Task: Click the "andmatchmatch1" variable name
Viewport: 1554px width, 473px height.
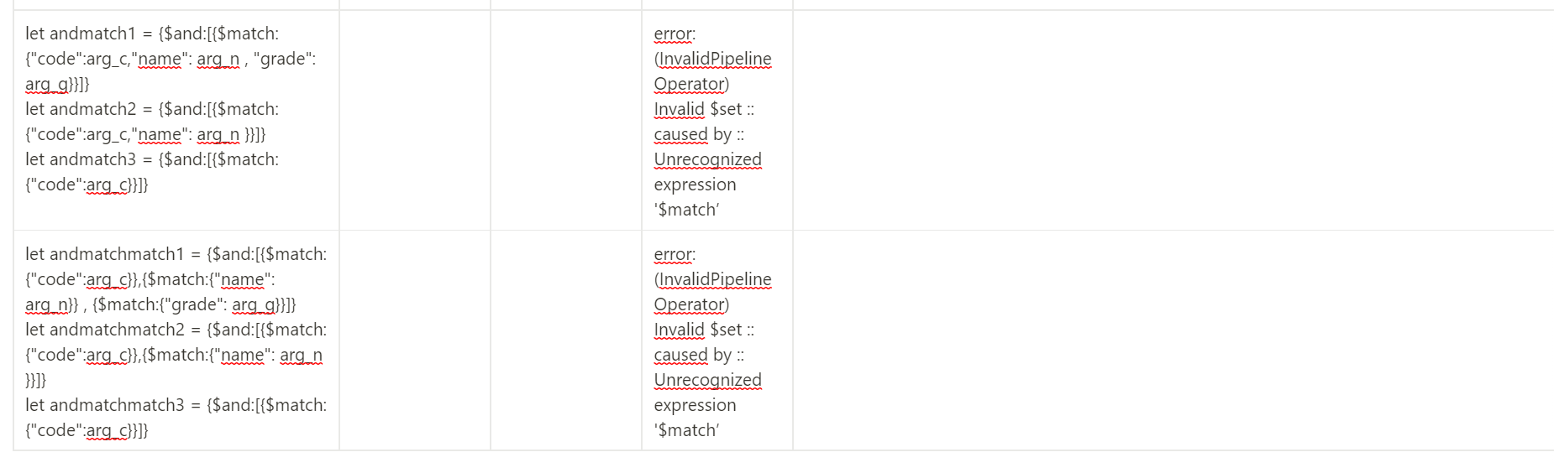Action: (x=117, y=254)
